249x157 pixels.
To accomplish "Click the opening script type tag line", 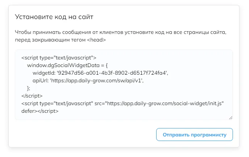I will click(x=59, y=58).
